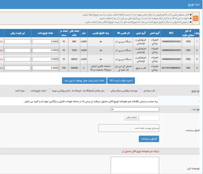Open the 'نوع سند' dropdown
203x174 pixels.
click(x=135, y=109)
